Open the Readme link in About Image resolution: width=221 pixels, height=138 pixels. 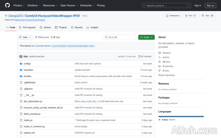[166, 53]
